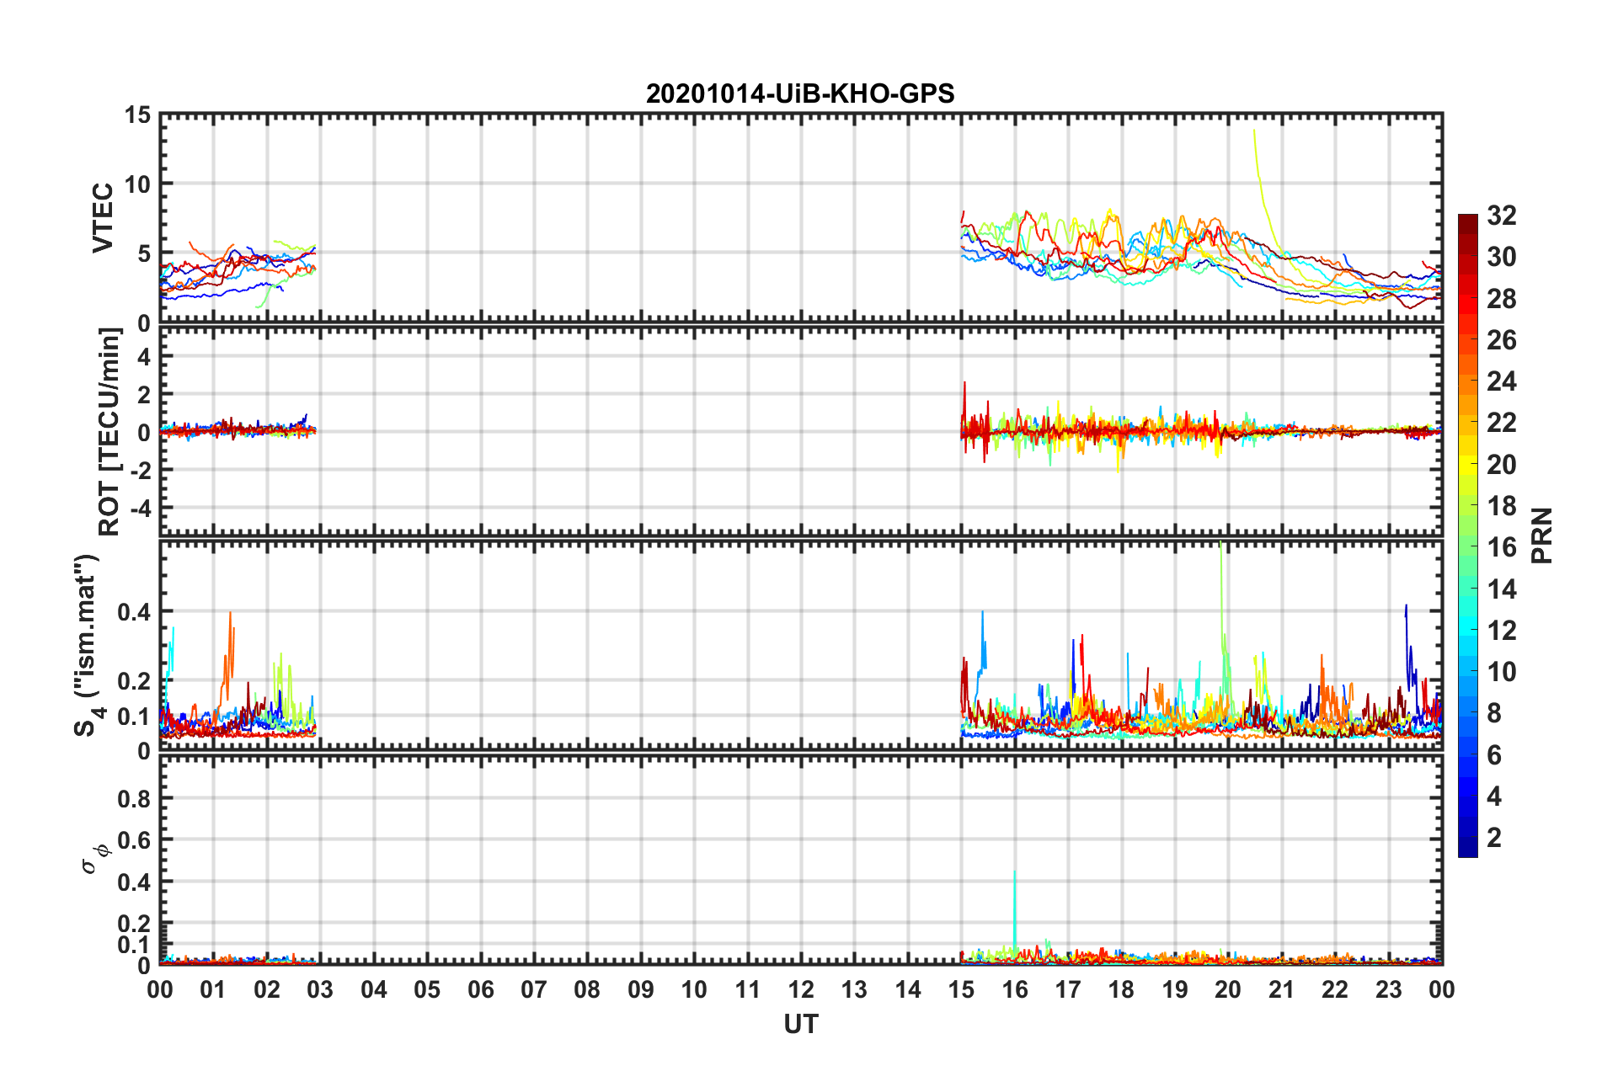The height and width of the screenshot is (1071, 1602).
Task: Click the S4 ("ism.mat") axis label
Action: (88, 645)
